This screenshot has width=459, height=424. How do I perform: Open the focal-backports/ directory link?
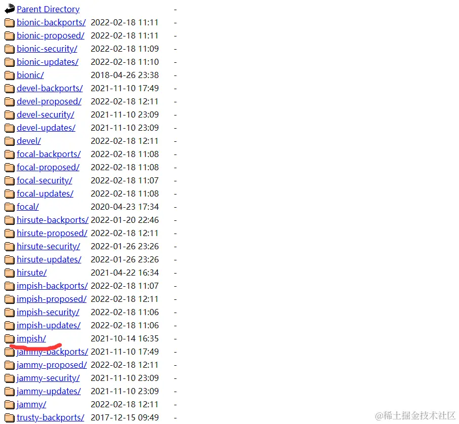tap(49, 155)
